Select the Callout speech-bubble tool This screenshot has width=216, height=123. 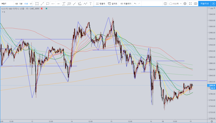pos(48,4)
